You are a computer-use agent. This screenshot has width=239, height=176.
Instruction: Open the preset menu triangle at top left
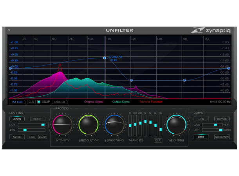[9, 30]
